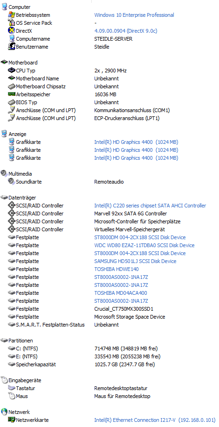Click the STEIDLE-SERVER computer name value
Image resolution: width=219 pixels, height=427 pixels.
113,39
